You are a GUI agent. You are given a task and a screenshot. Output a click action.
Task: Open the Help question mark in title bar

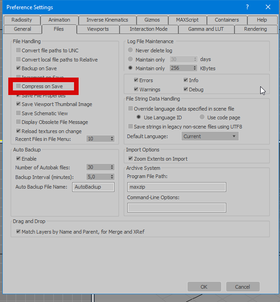point(247,7)
